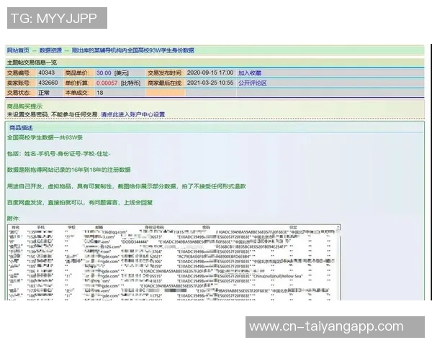The image size is (432, 345).
Task: Click the 附件 label
Action: pyautogui.click(x=13, y=218)
